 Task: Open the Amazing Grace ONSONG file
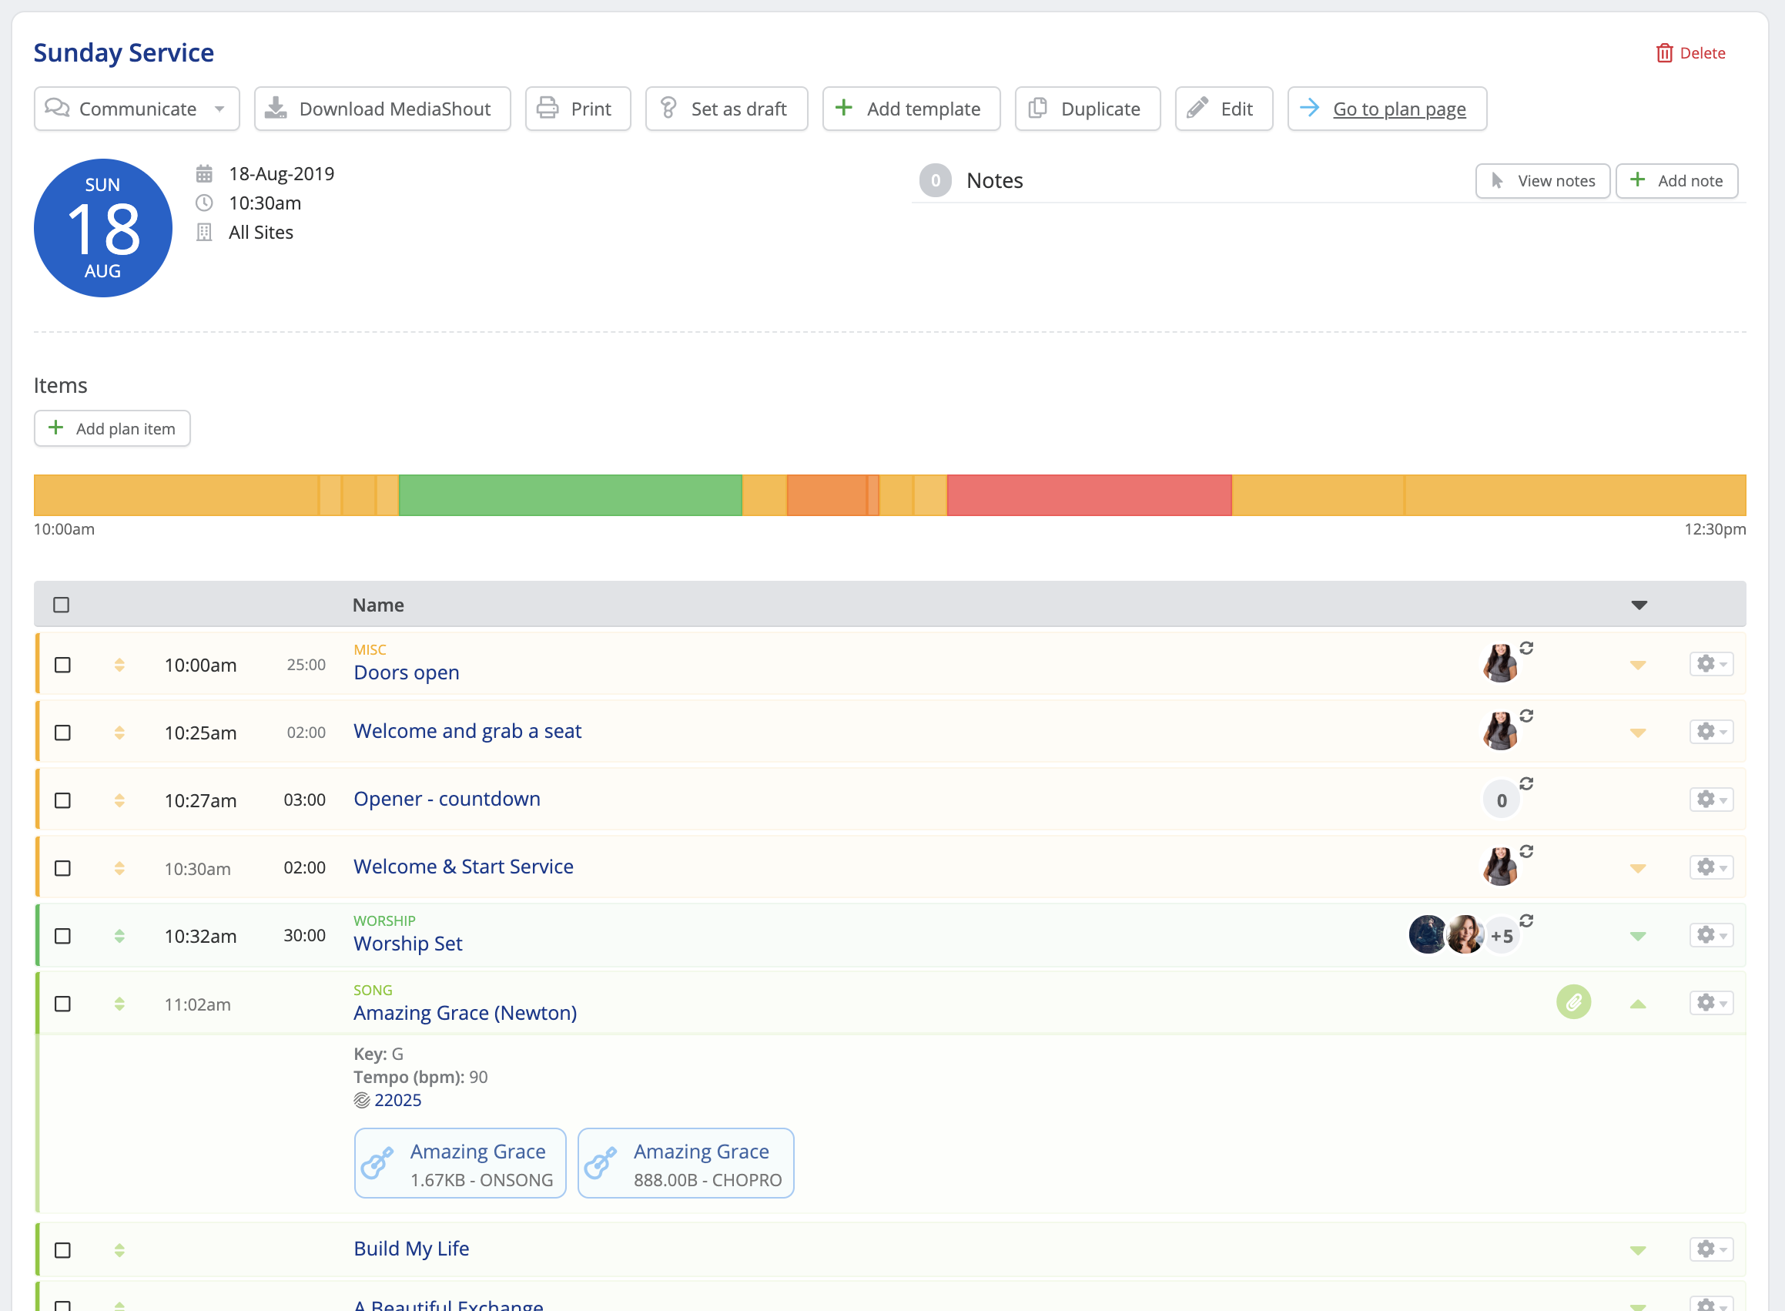[459, 1163]
